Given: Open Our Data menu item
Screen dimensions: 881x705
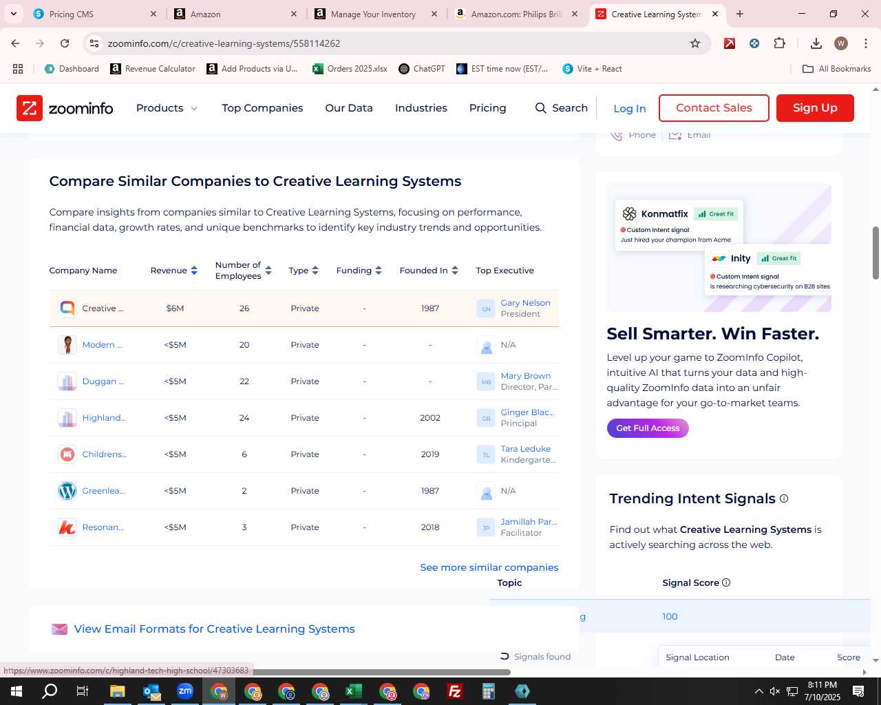Looking at the screenshot, I should [x=349, y=108].
